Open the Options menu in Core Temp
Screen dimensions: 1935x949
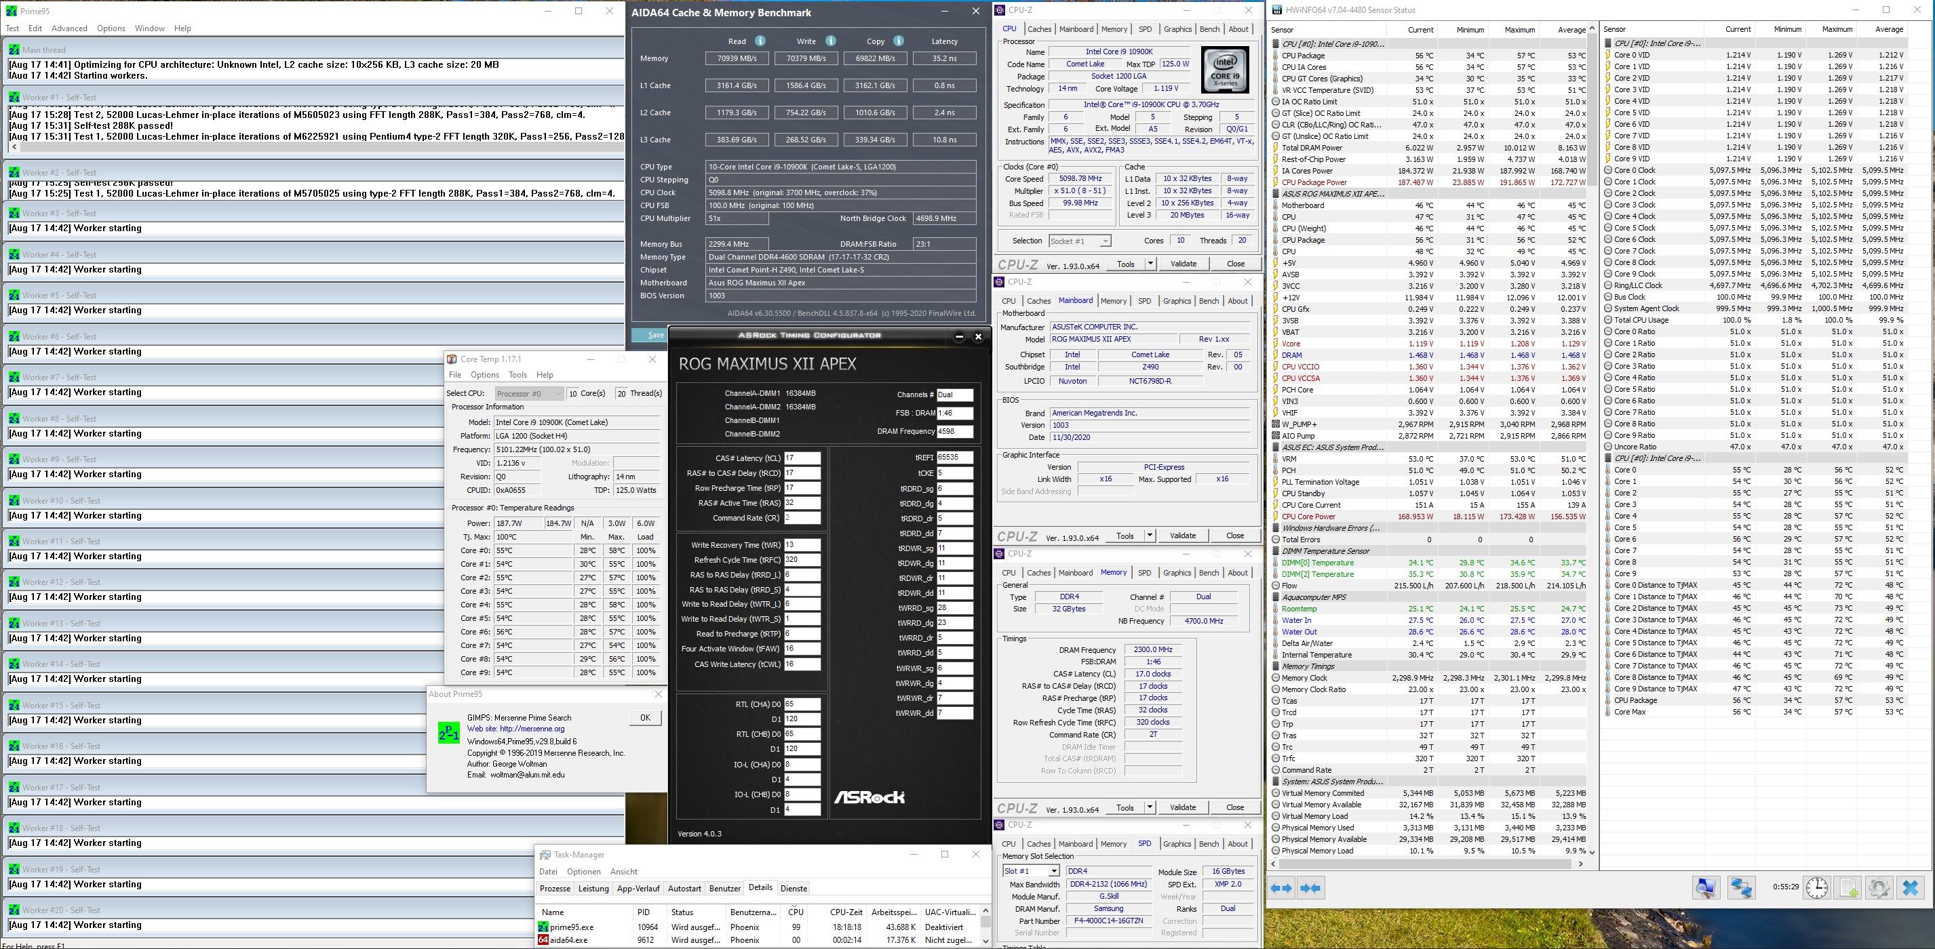tap(484, 375)
